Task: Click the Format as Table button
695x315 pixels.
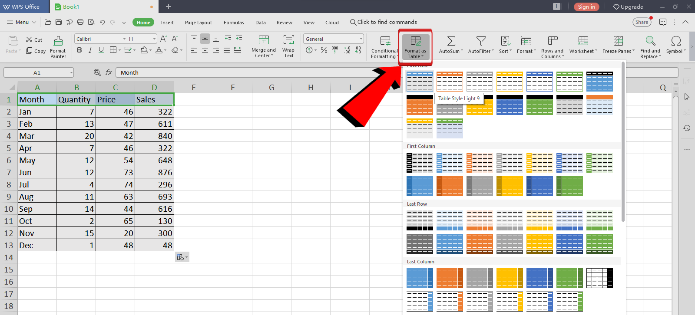Action: click(x=415, y=47)
